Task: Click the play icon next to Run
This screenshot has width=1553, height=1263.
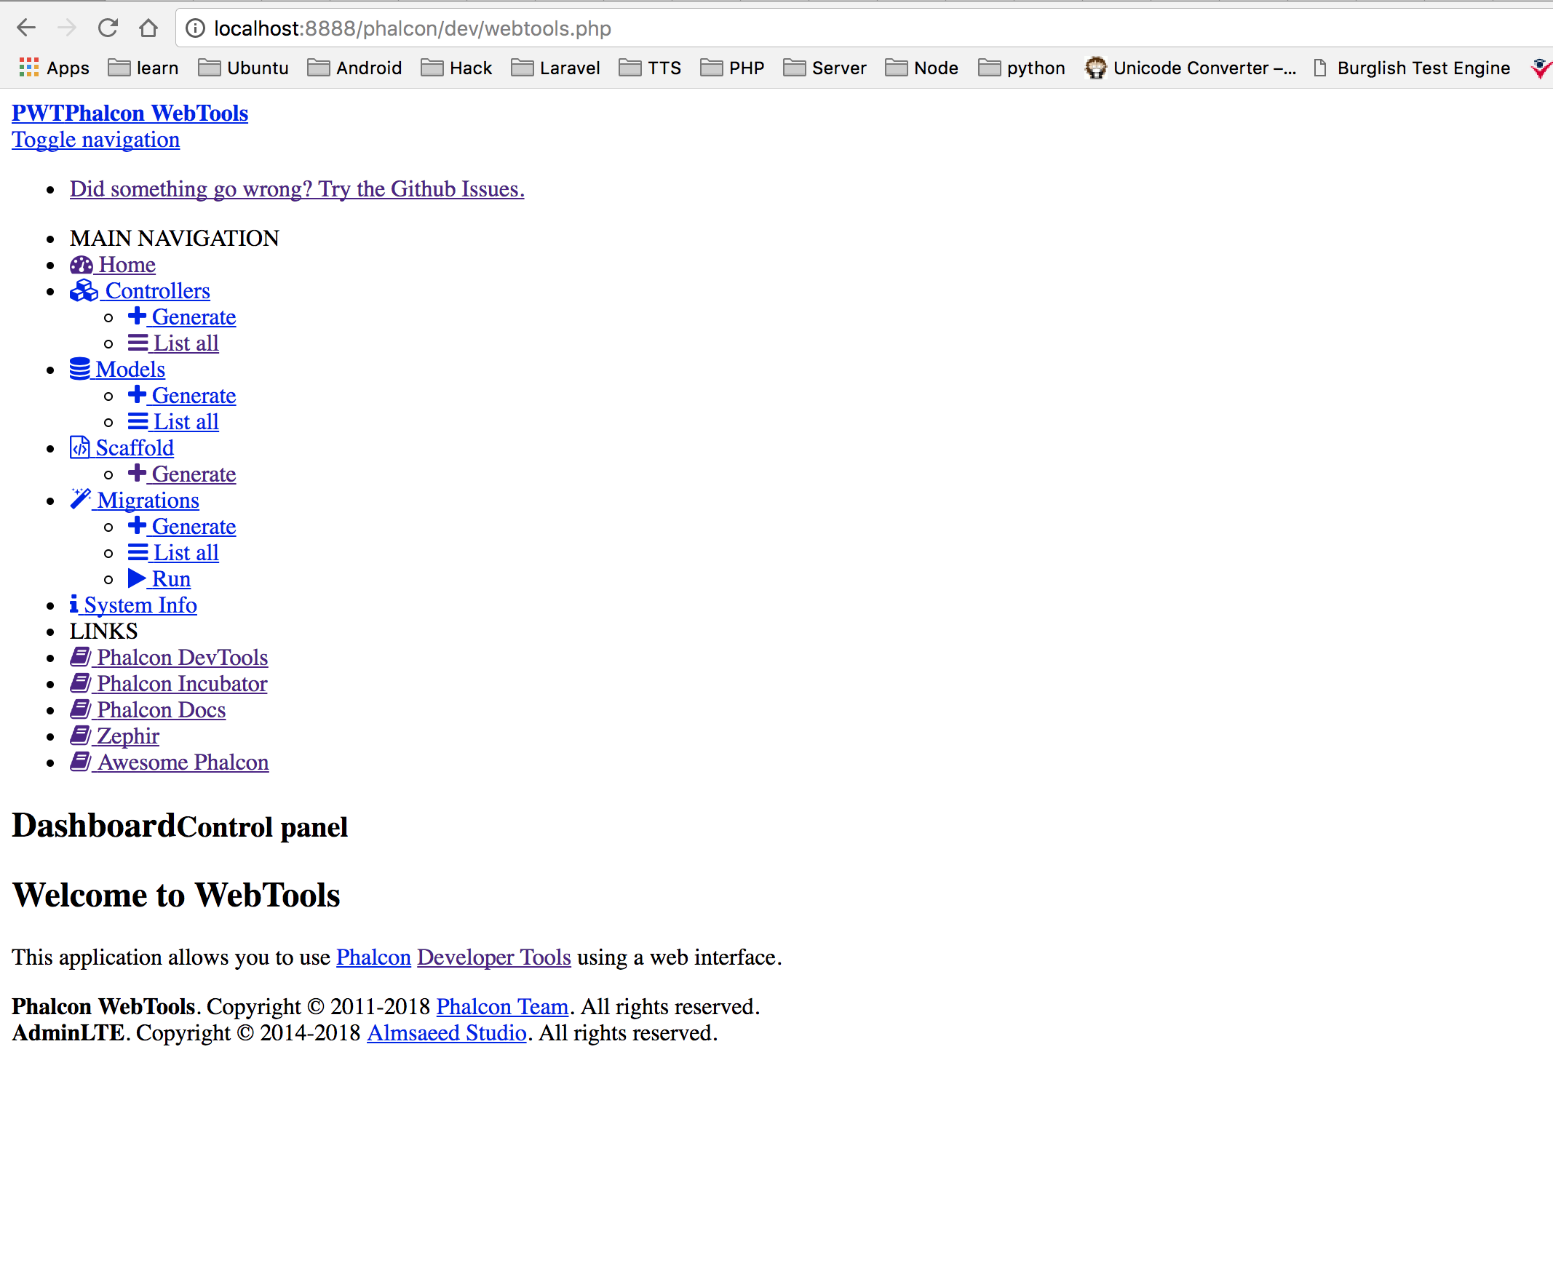Action: (x=137, y=578)
